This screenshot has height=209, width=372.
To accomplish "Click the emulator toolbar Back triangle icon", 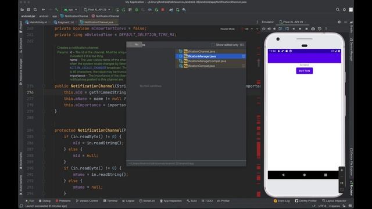I will coord(294,28).
